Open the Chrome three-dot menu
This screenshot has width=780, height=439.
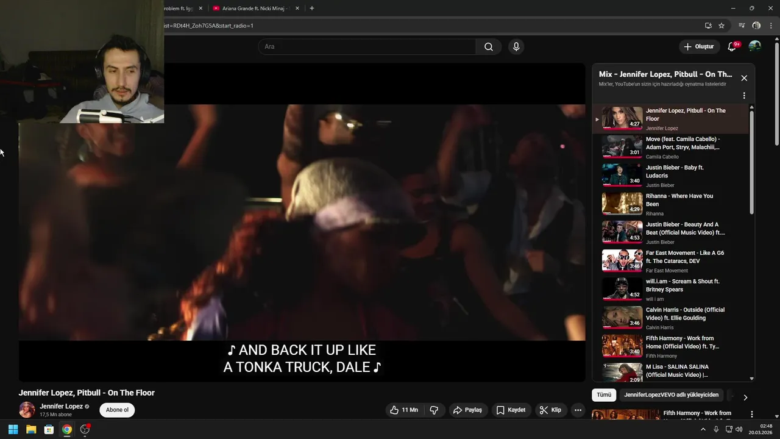771,26
